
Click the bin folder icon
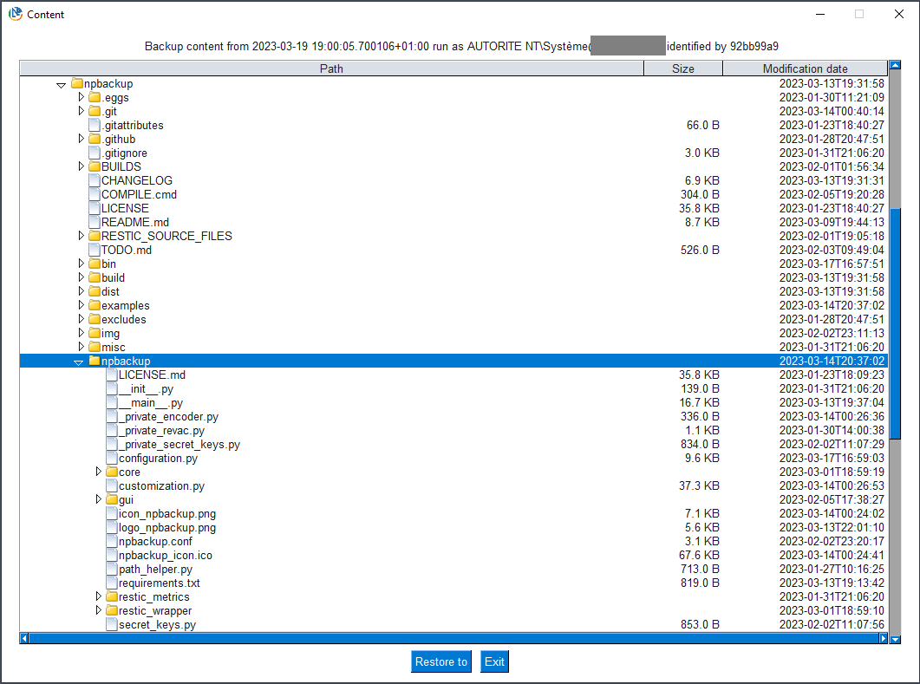[95, 264]
